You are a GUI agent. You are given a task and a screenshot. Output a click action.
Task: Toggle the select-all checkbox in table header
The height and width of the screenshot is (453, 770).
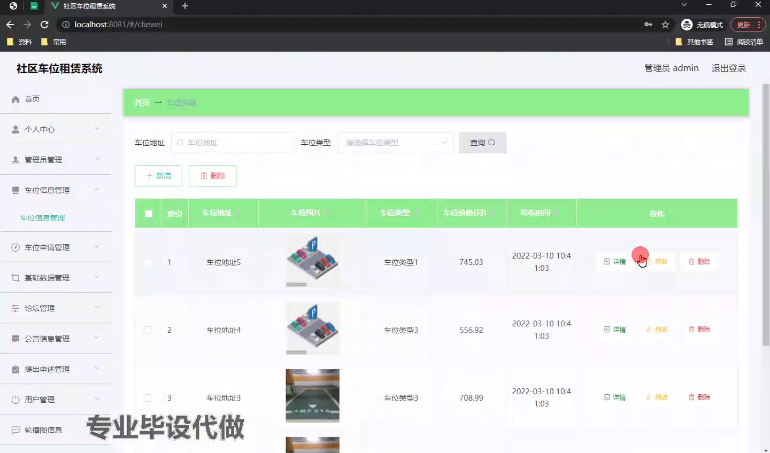149,214
